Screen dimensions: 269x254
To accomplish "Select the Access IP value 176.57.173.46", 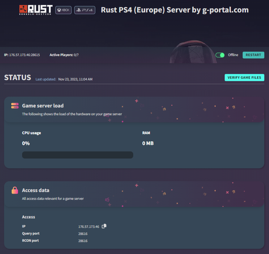I will pos(89,227).
